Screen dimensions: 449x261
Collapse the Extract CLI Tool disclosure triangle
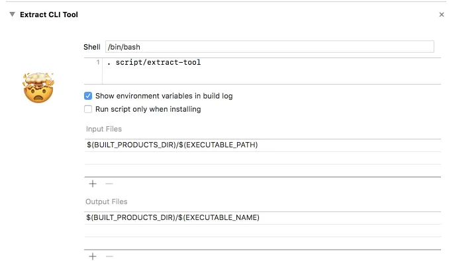pos(12,14)
